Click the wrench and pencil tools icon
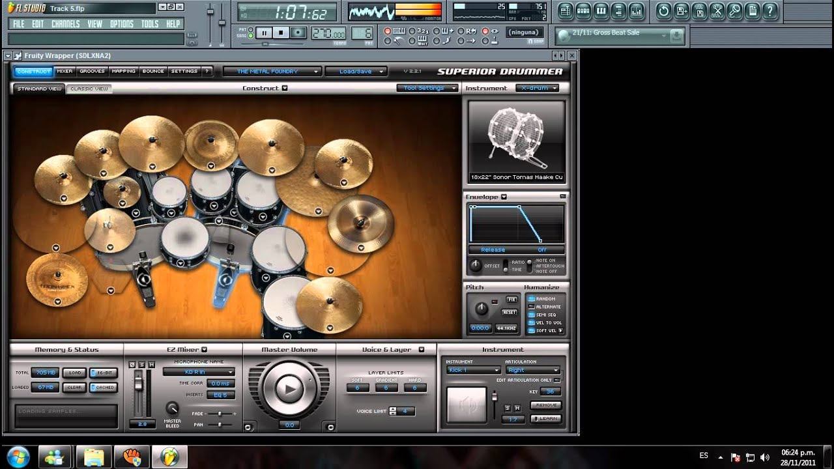 coord(717,10)
